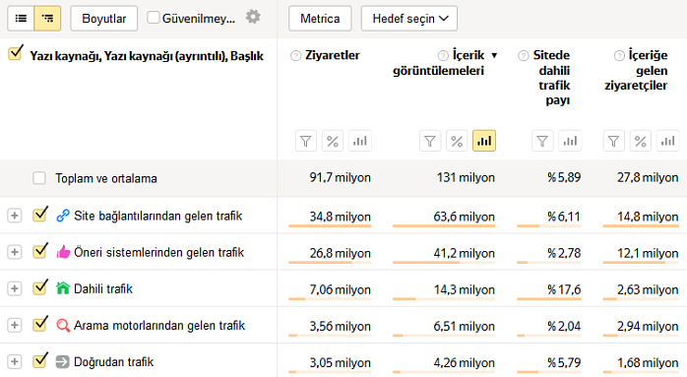Enable the Güvenilmey... checkbox
The height and width of the screenshot is (377, 687).
[153, 18]
